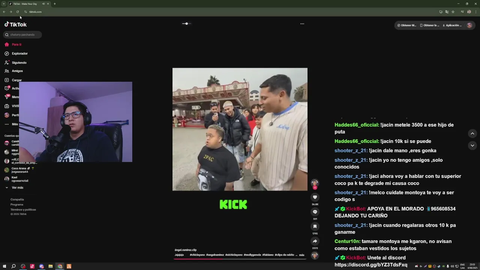
Task: Open Windows taskbar search
Action: coord(13,266)
